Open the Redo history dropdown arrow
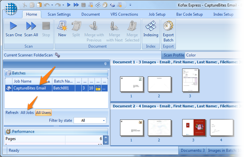The image size is (244, 157). coord(63,5)
